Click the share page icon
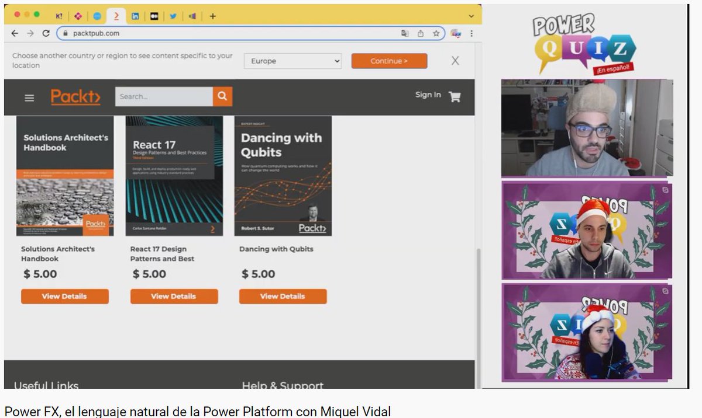 421,33
